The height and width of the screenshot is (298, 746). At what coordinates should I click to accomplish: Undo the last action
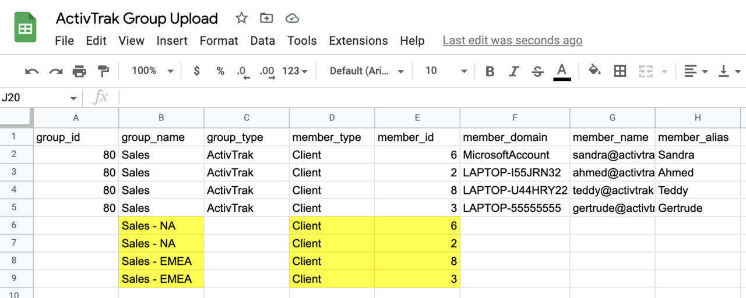pyautogui.click(x=31, y=71)
